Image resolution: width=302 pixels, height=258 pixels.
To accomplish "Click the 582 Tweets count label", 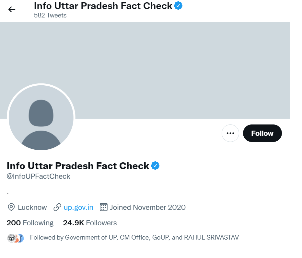I will [x=50, y=15].
